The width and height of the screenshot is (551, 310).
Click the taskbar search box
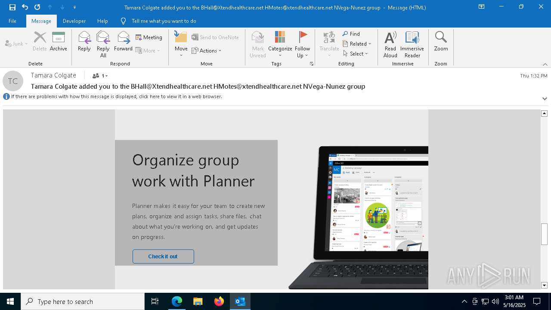[x=83, y=301]
